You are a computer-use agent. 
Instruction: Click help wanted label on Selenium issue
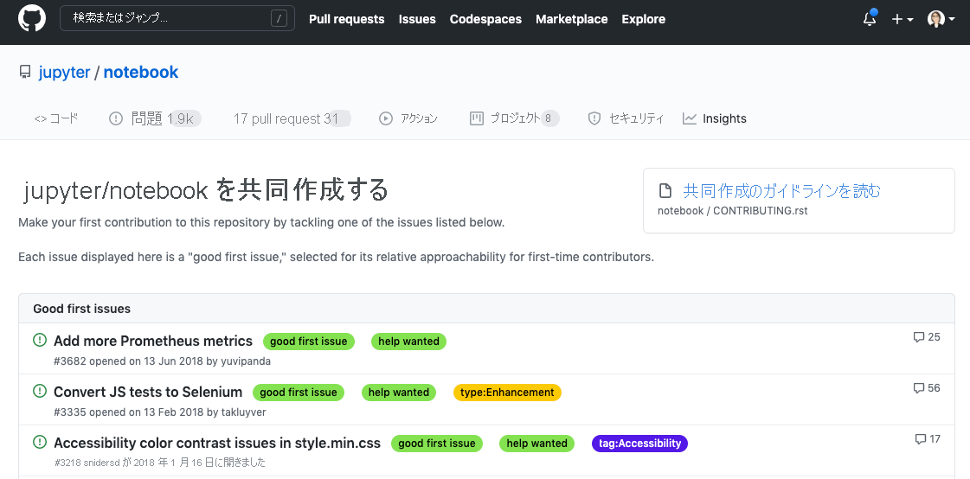coord(399,393)
